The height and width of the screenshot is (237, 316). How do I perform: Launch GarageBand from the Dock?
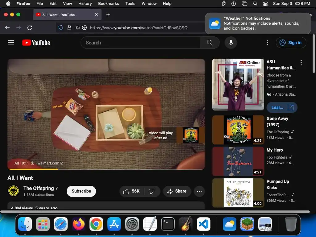click(185, 224)
